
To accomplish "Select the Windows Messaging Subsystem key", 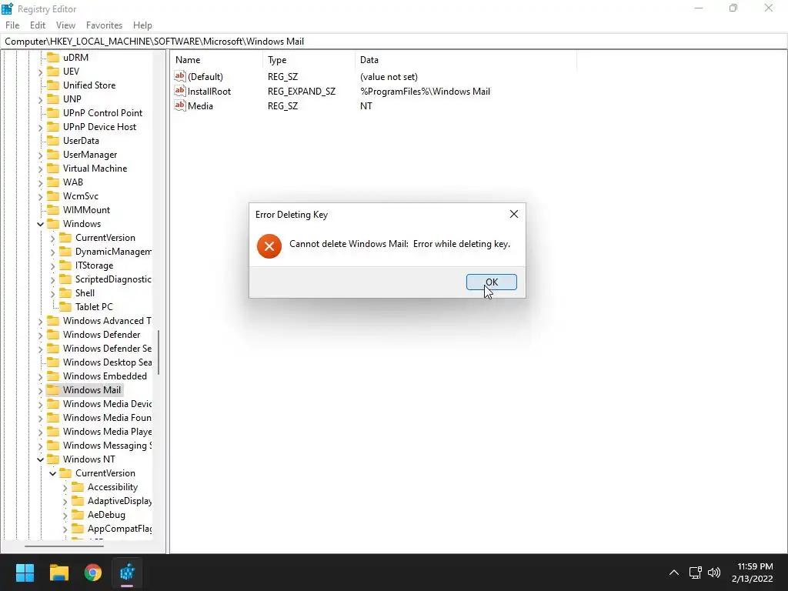I will tap(107, 446).
